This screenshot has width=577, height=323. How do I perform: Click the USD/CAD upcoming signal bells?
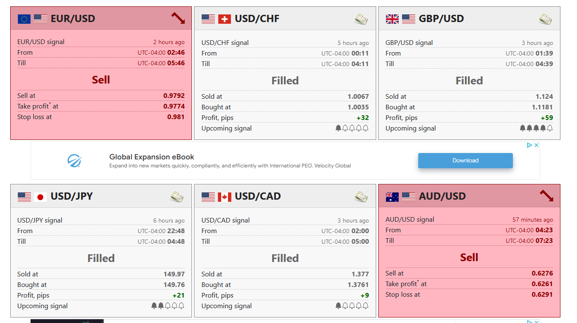pos(352,306)
